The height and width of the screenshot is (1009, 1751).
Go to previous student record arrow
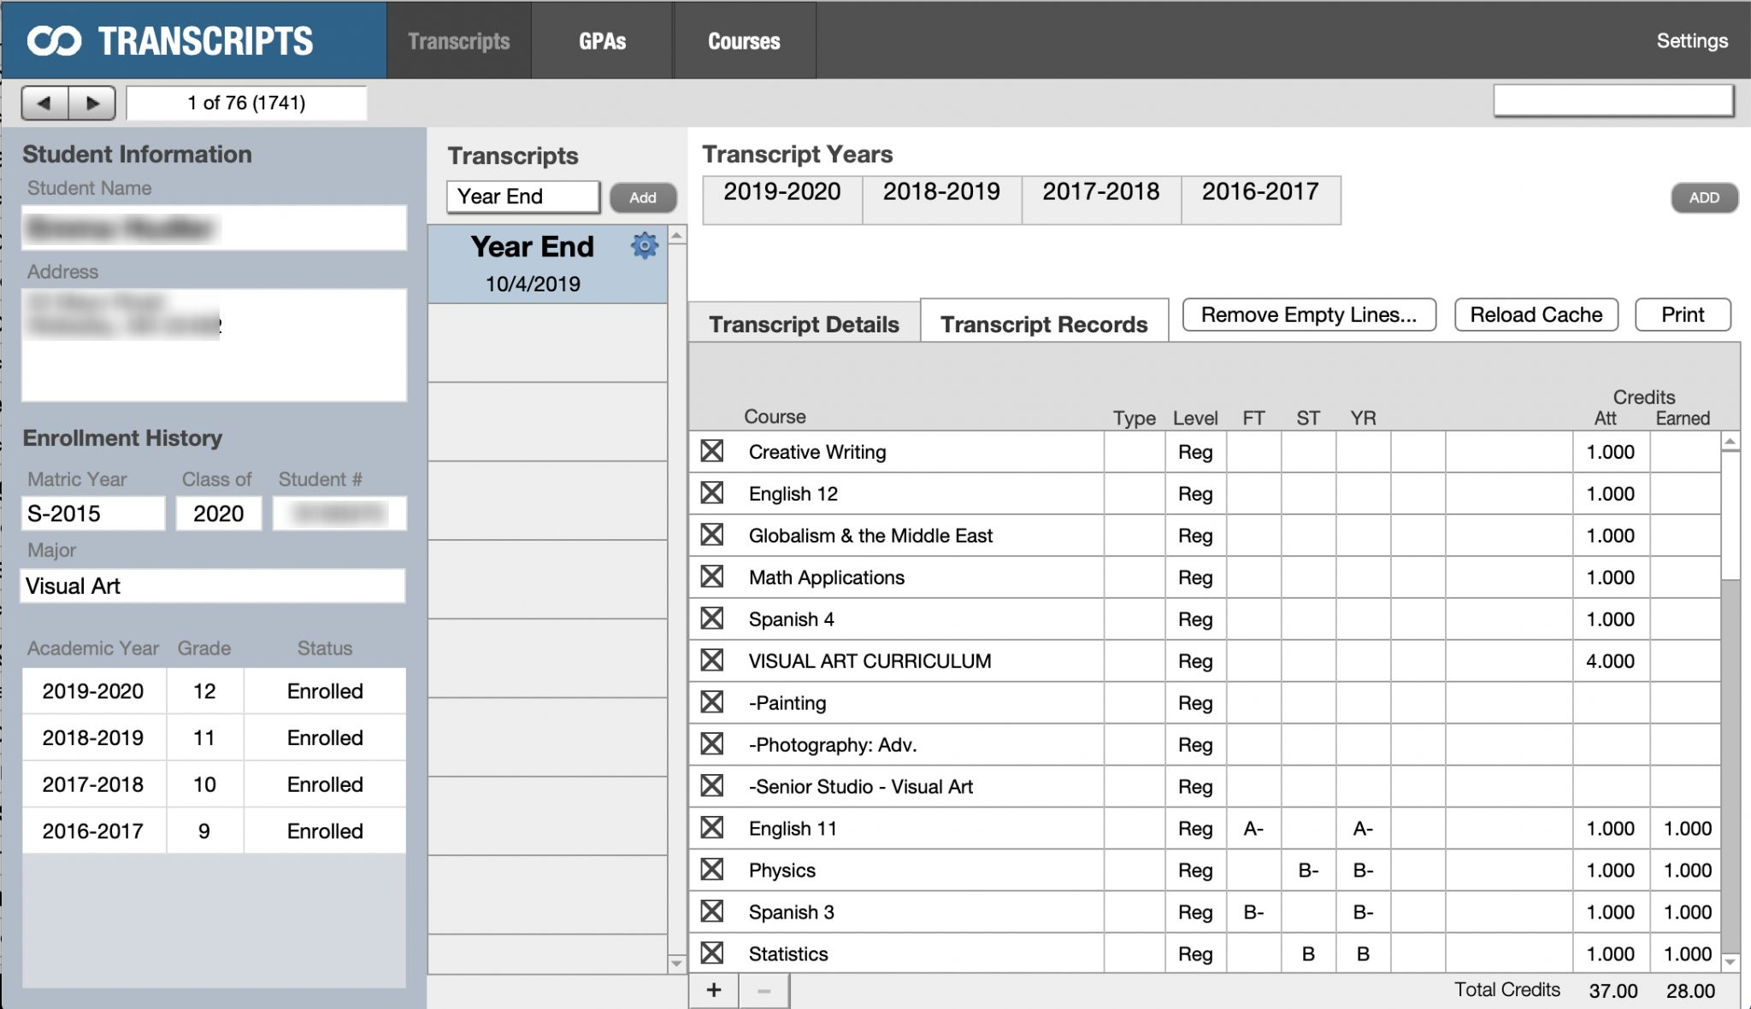pyautogui.click(x=44, y=103)
